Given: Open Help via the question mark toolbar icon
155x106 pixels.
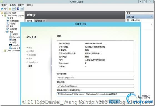Looking at the screenshot, I should coord(18,9).
